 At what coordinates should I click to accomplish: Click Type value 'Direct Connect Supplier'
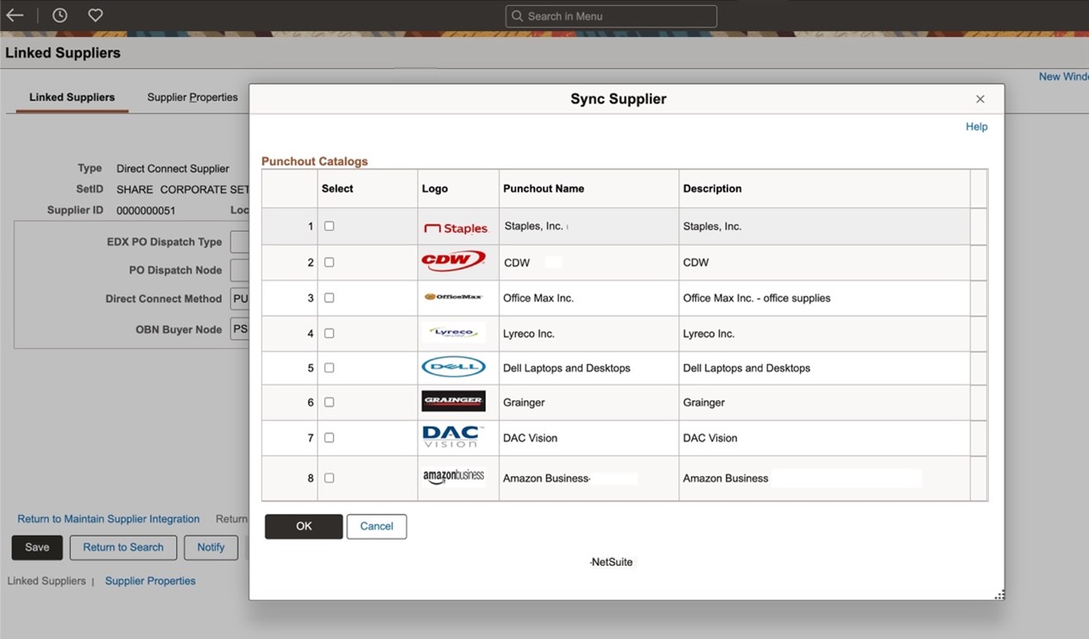173,169
